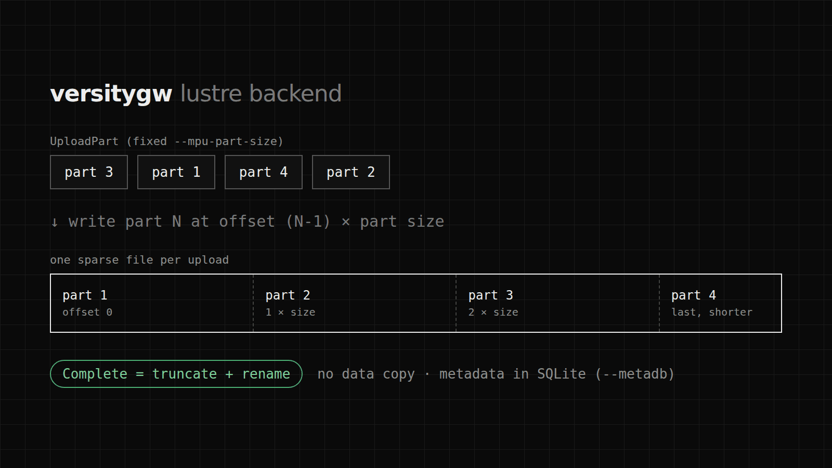Screen dimensions: 832x468
Task: Click '1 × size' under part 2
Action: click(290, 312)
